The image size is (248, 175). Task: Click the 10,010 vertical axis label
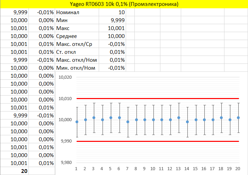tap(65, 99)
